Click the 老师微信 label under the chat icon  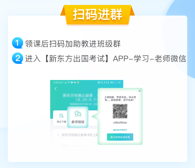78,122
